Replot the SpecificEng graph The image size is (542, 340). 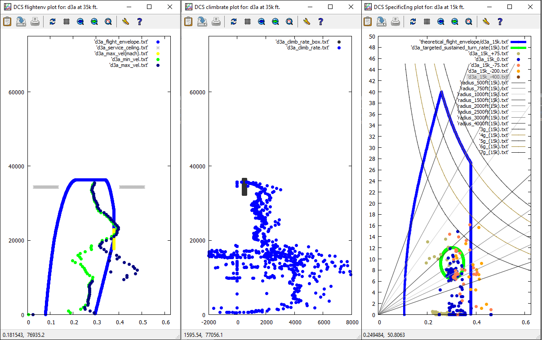413,22
